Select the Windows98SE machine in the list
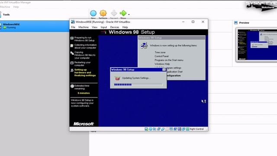This screenshot has height=156, width=277. point(35,26)
